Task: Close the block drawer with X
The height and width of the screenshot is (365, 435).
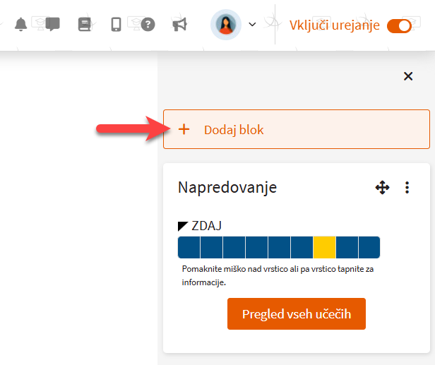Action: [x=407, y=76]
